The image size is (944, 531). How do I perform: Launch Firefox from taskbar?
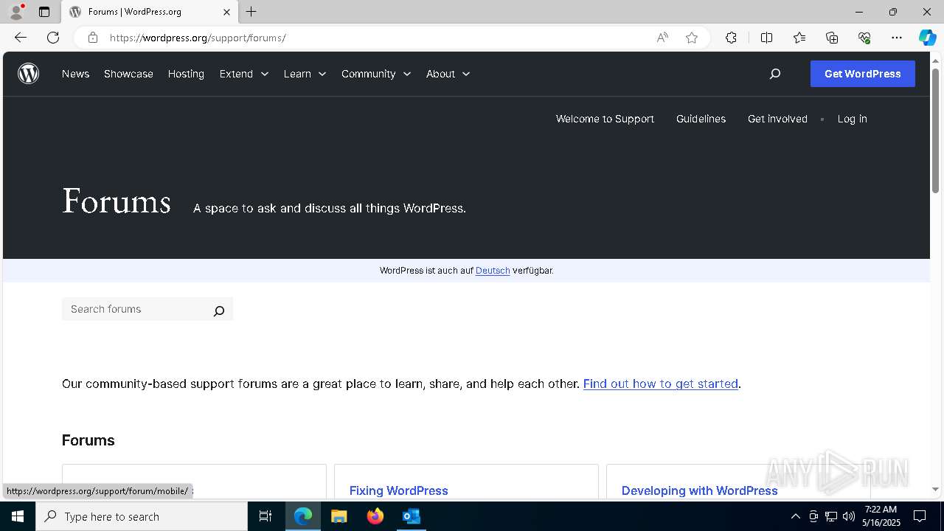click(x=375, y=516)
